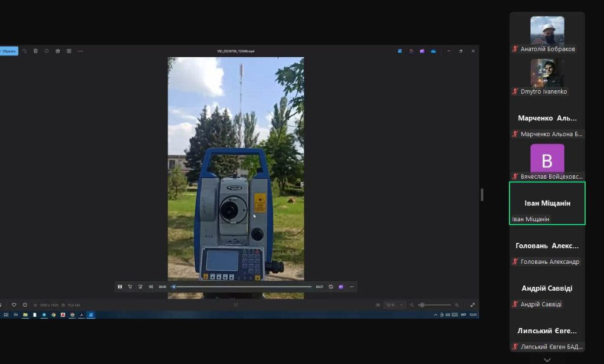This screenshot has width=604, height=364.
Task: Pause the video playback
Action: tap(120, 287)
